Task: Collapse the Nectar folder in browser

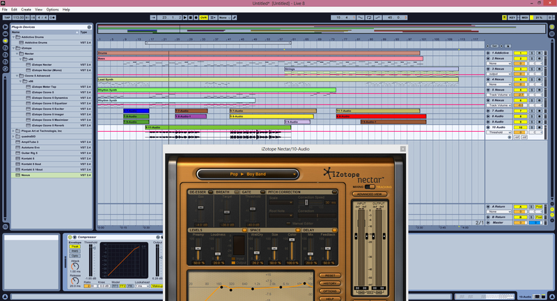Action: pos(17,54)
